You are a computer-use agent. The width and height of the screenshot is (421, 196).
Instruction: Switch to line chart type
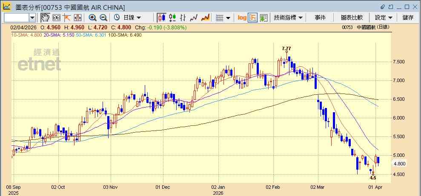(x=194, y=18)
